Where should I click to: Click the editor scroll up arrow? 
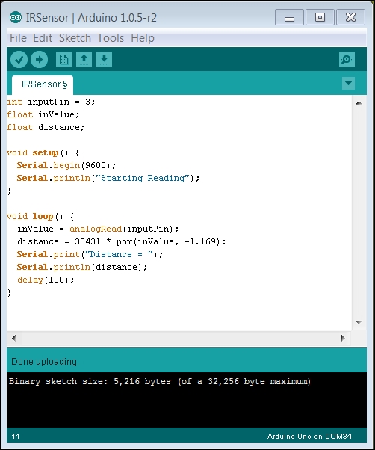359,102
